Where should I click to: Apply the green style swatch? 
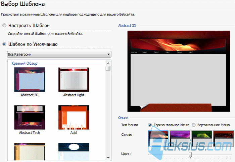pos(202,138)
